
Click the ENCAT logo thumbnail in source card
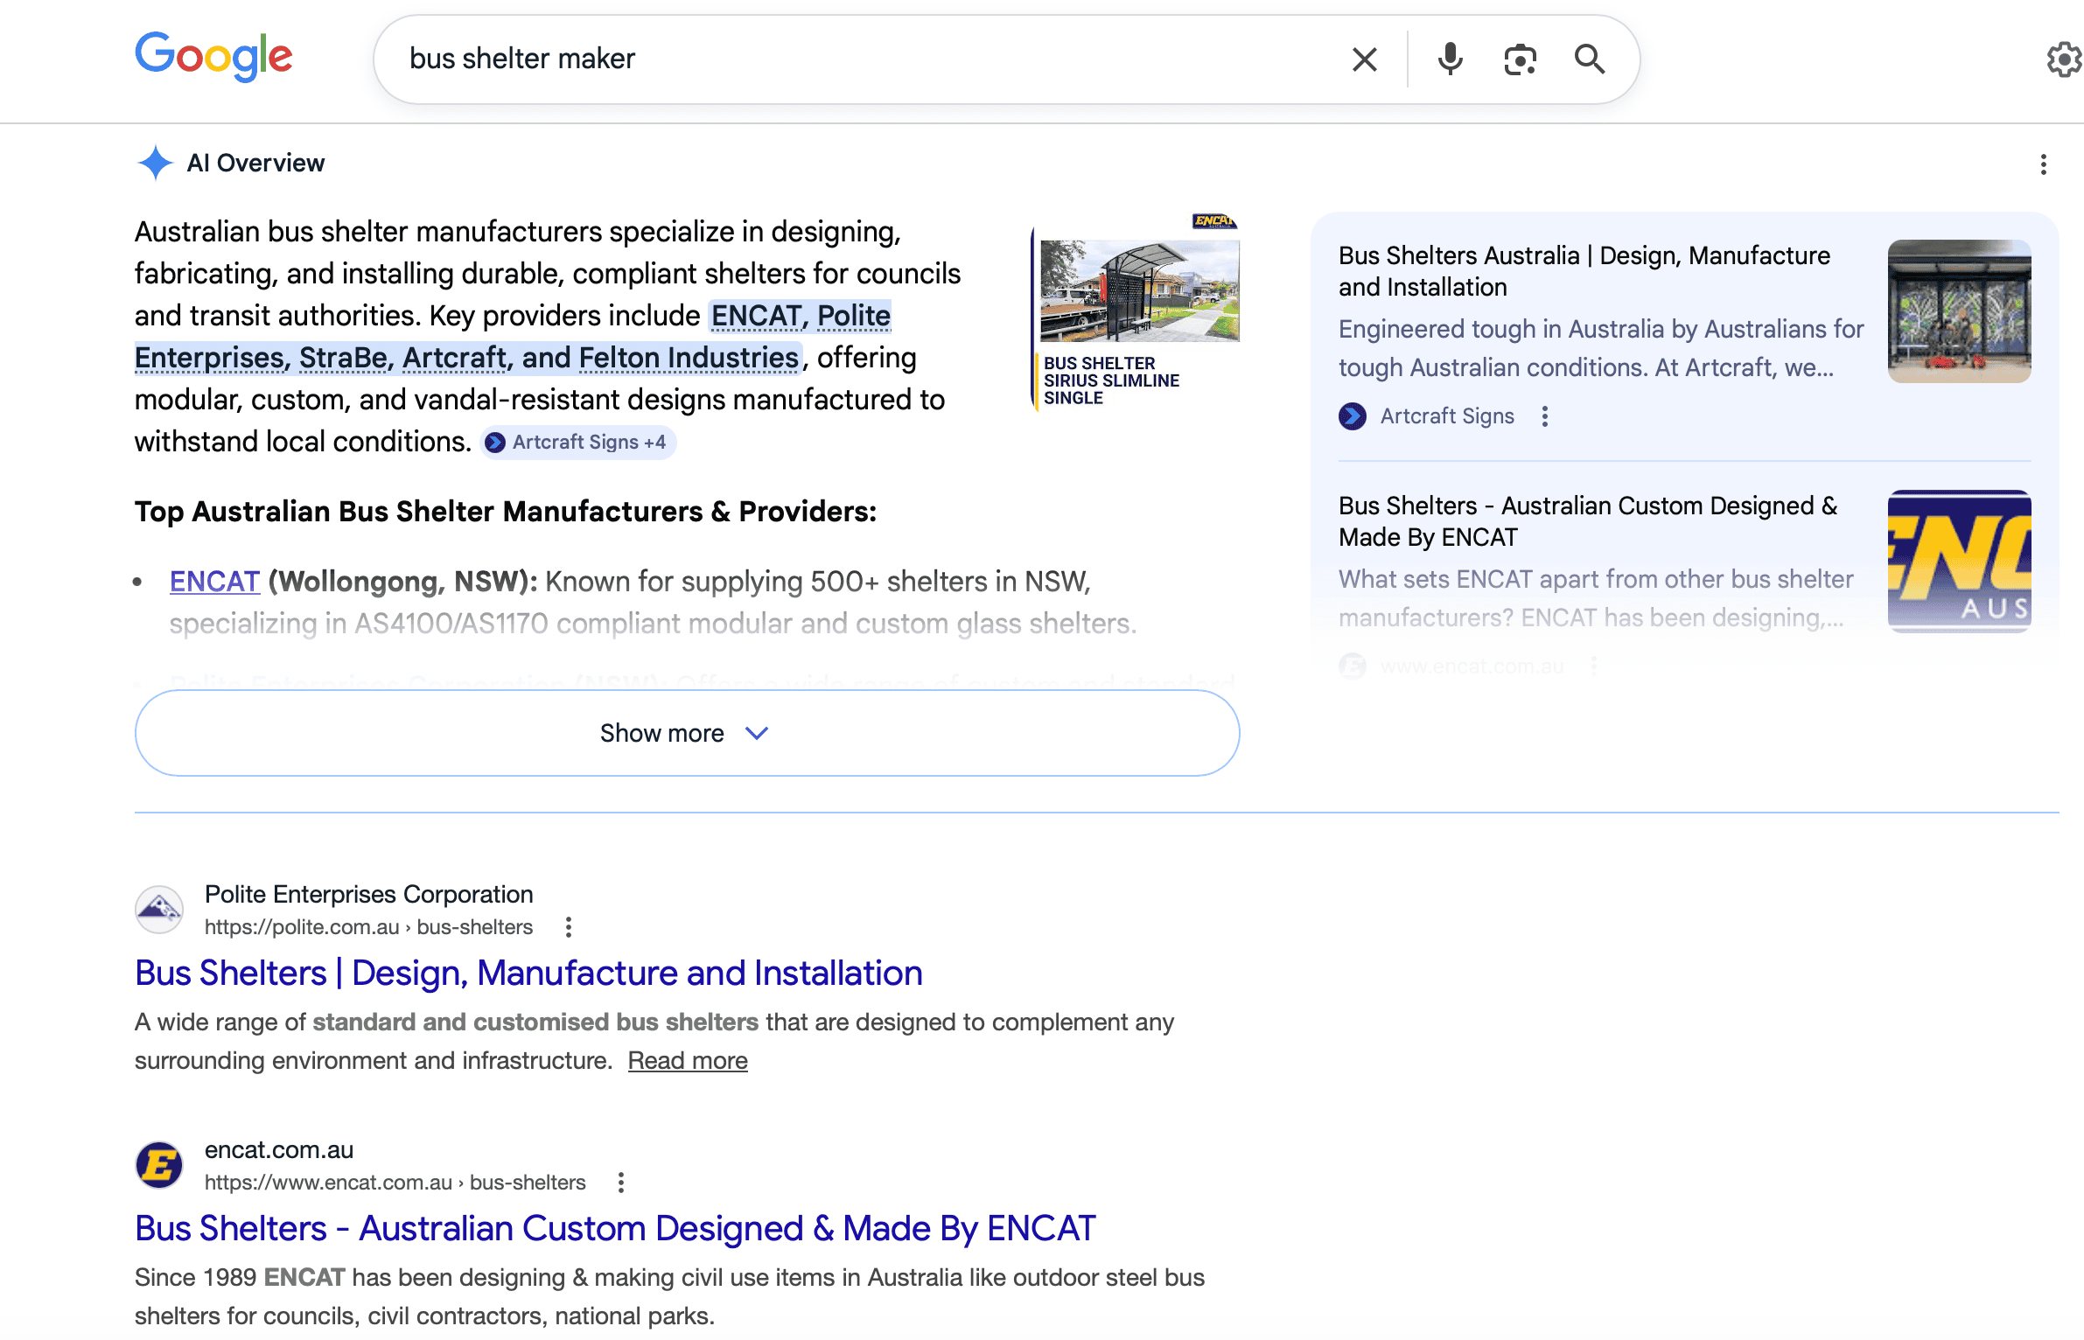pos(1959,562)
